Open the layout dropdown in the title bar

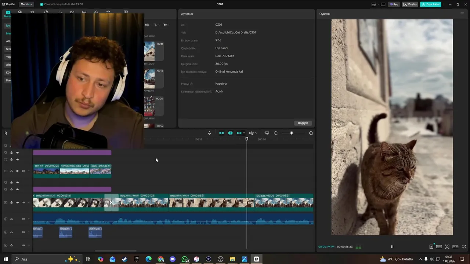(x=375, y=4)
